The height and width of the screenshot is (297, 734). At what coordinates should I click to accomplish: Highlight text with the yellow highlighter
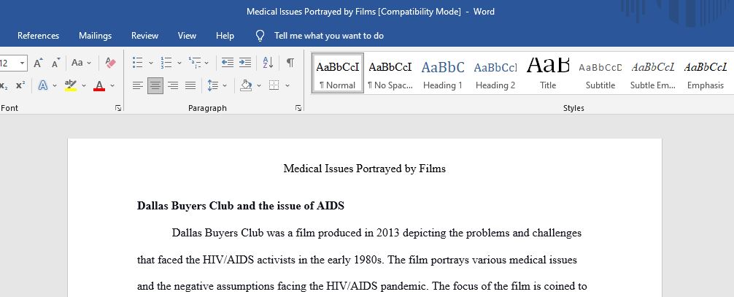71,85
